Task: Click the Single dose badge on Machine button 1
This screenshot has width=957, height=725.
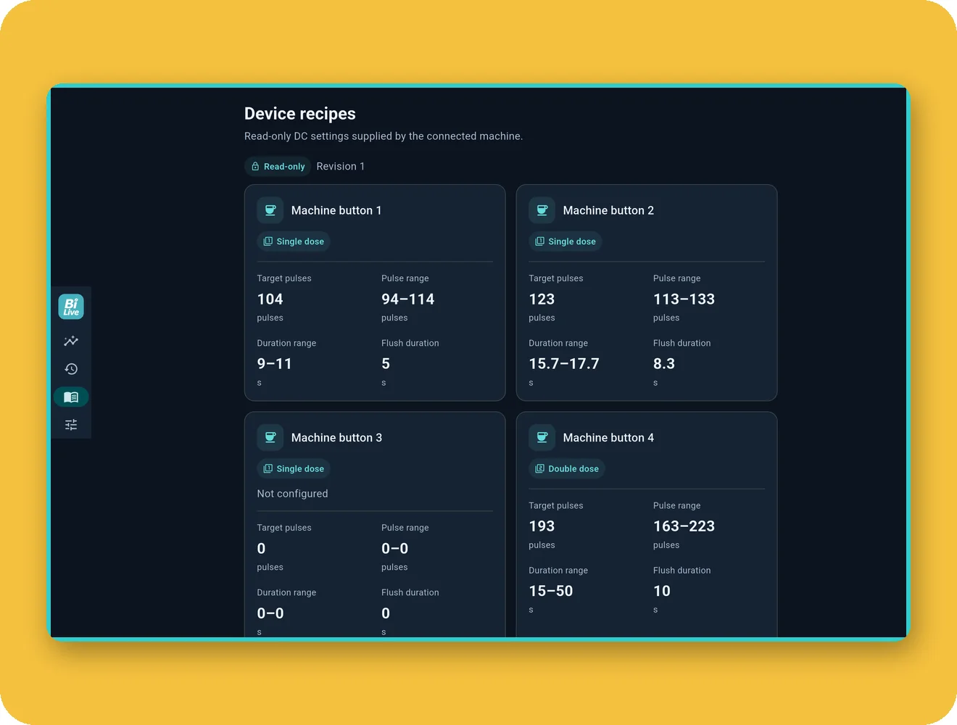Action: click(x=294, y=241)
